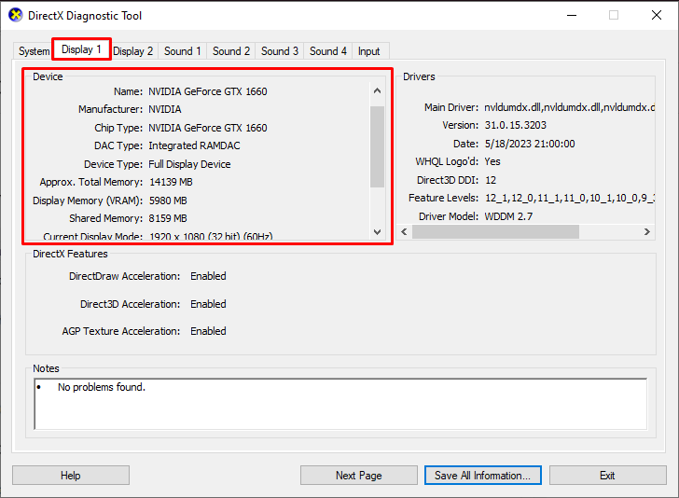This screenshot has width=679, height=498.
Task: Click the No problems found note
Action: pos(102,387)
